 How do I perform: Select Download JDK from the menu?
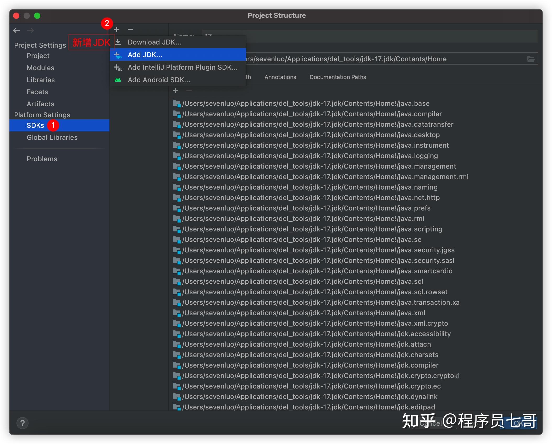click(155, 42)
